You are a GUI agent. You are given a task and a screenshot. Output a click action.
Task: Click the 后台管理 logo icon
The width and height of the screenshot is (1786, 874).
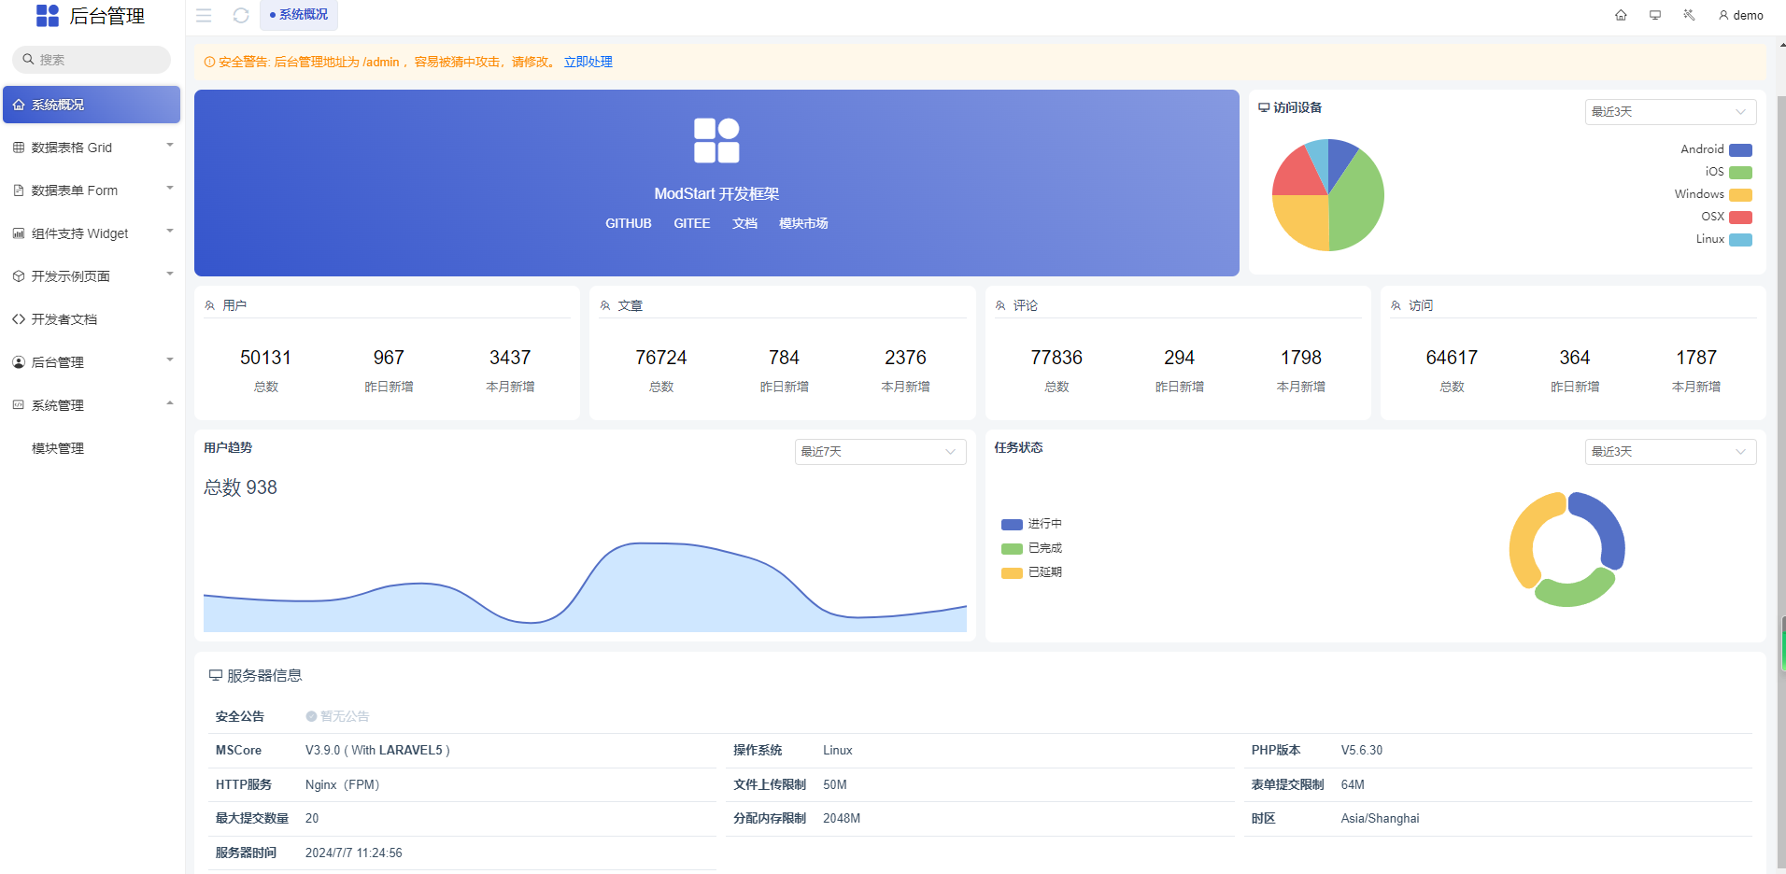pyautogui.click(x=48, y=16)
